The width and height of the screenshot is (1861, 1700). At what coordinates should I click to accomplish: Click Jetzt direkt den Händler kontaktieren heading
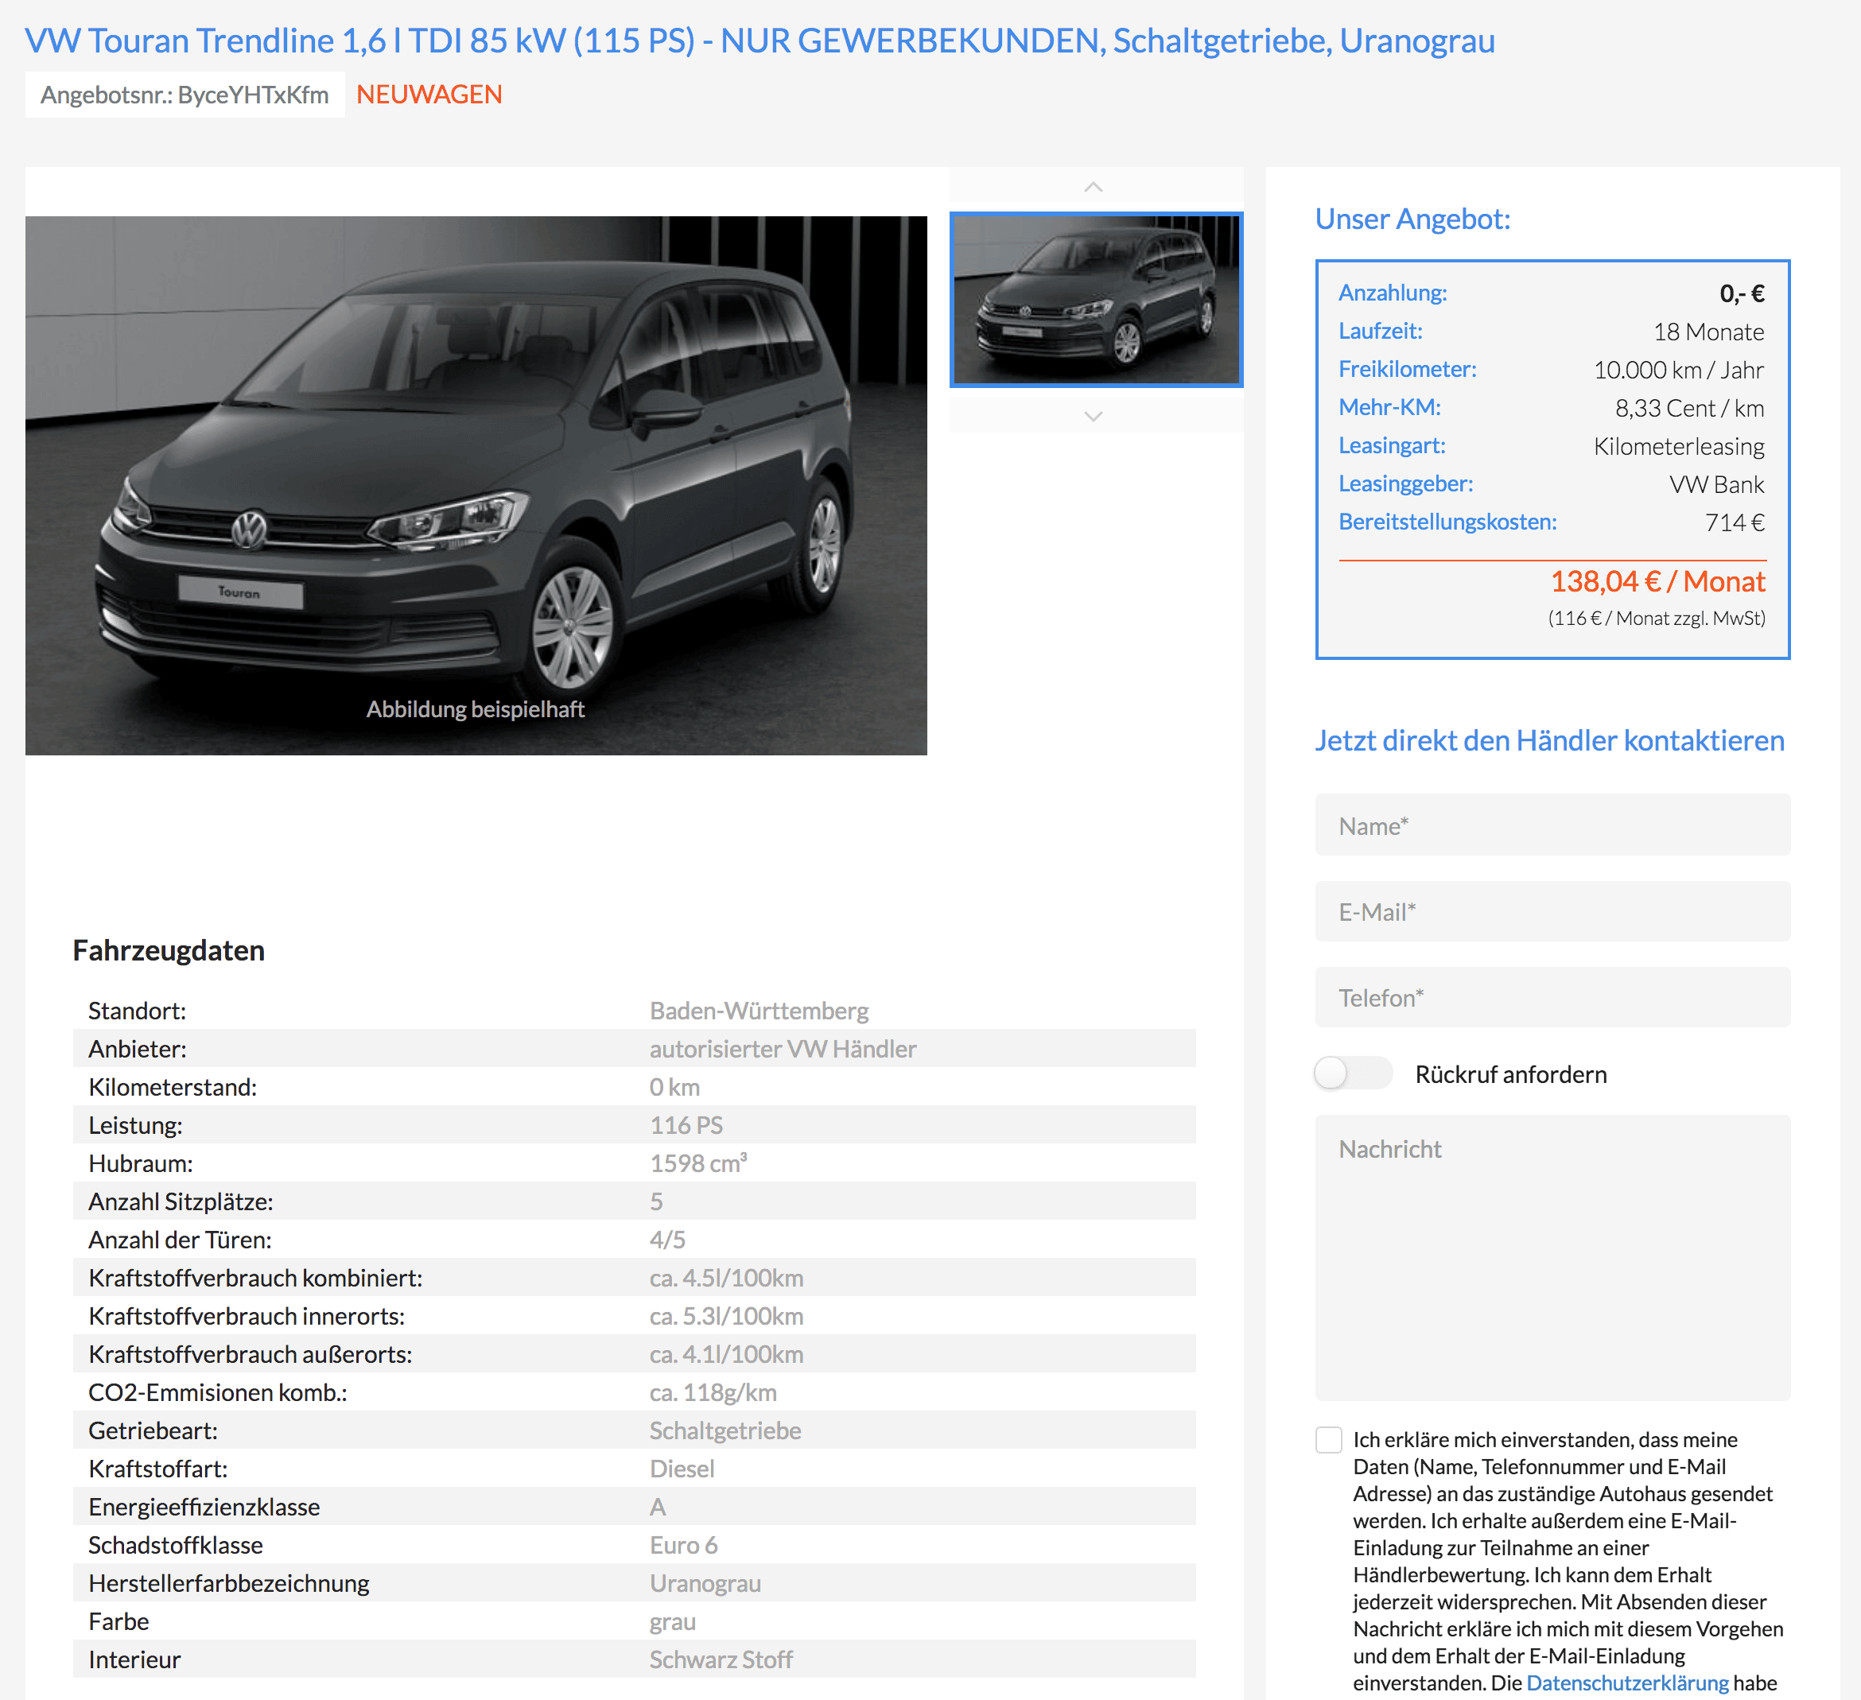tap(1550, 740)
